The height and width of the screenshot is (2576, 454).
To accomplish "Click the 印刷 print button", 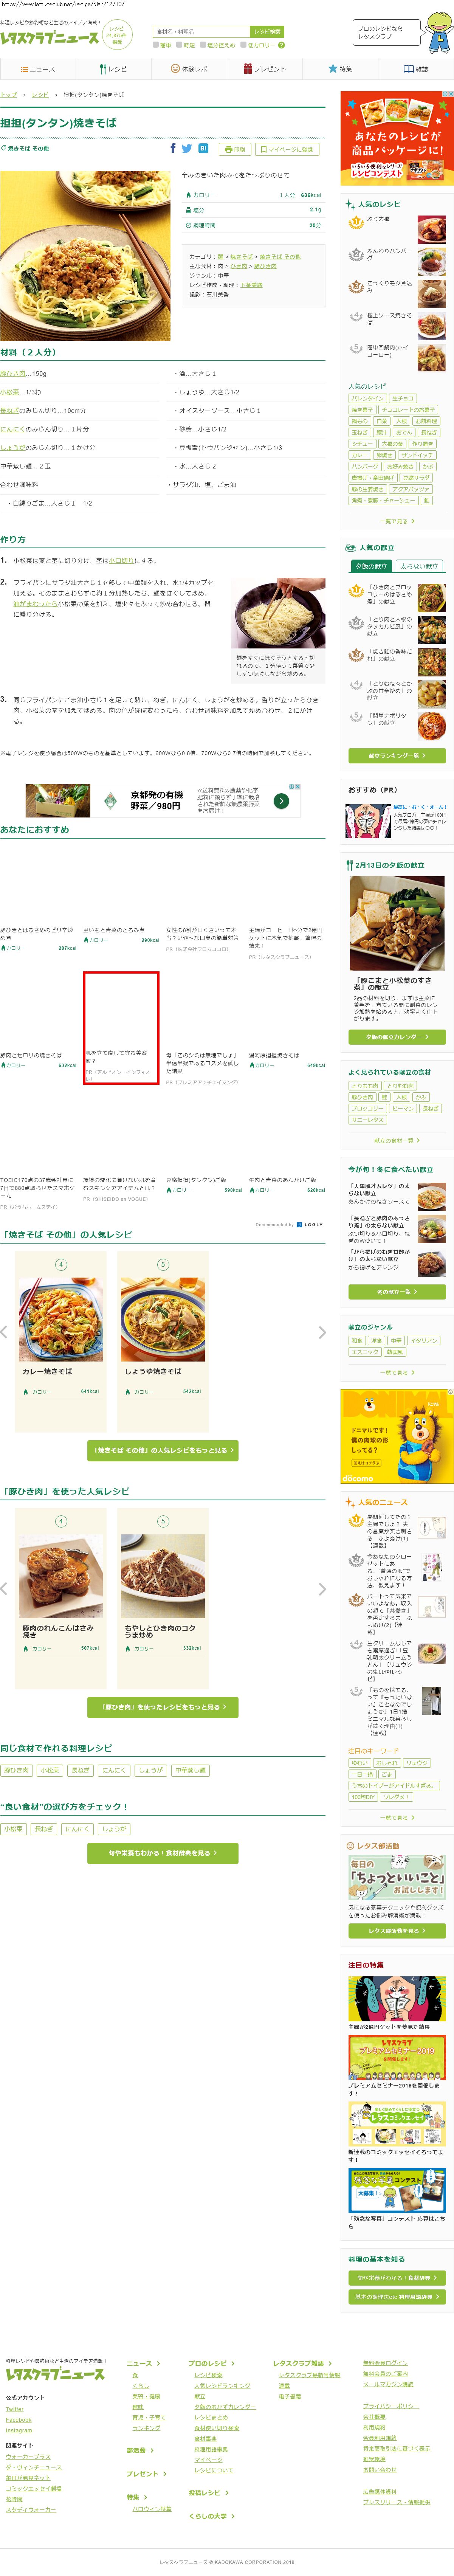I will [x=235, y=149].
